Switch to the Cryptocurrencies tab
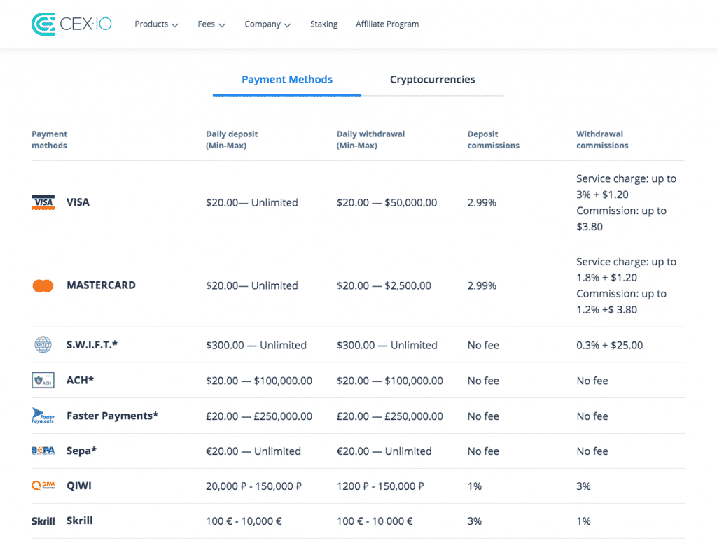This screenshot has width=717, height=550. (433, 80)
